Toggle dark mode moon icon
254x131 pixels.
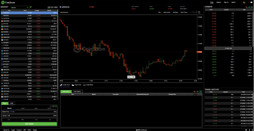pyautogui.click(x=244, y=2)
